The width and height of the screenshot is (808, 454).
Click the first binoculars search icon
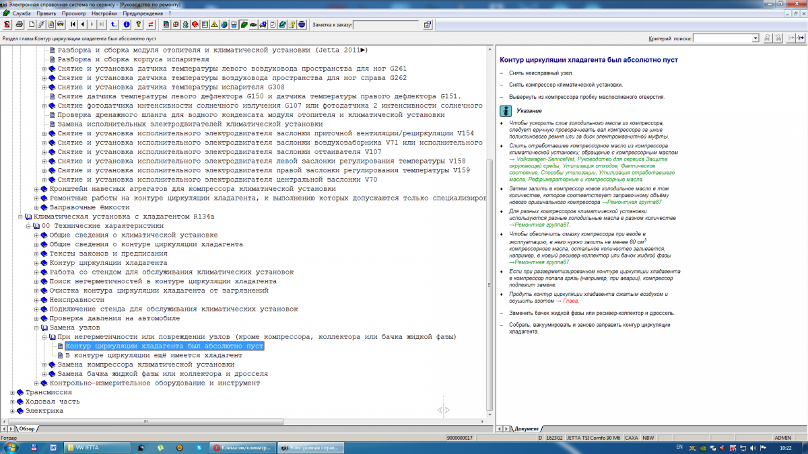click(x=768, y=39)
